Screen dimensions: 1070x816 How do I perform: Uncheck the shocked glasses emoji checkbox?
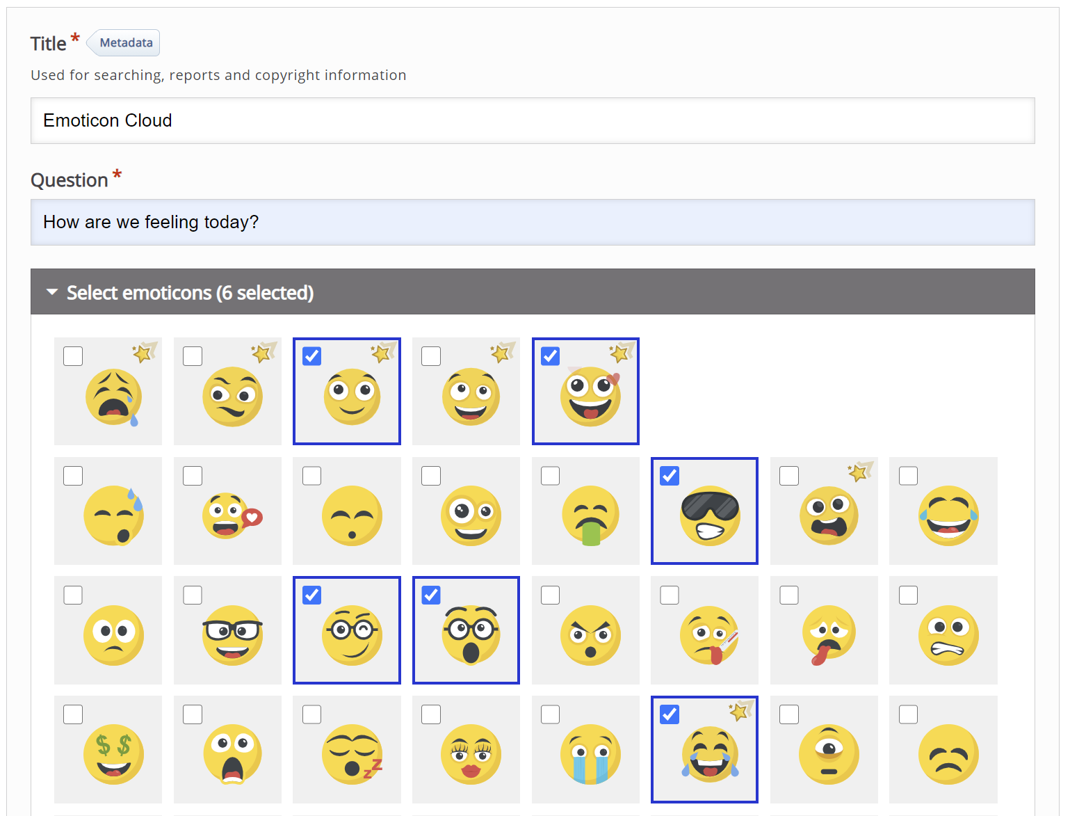point(431,595)
